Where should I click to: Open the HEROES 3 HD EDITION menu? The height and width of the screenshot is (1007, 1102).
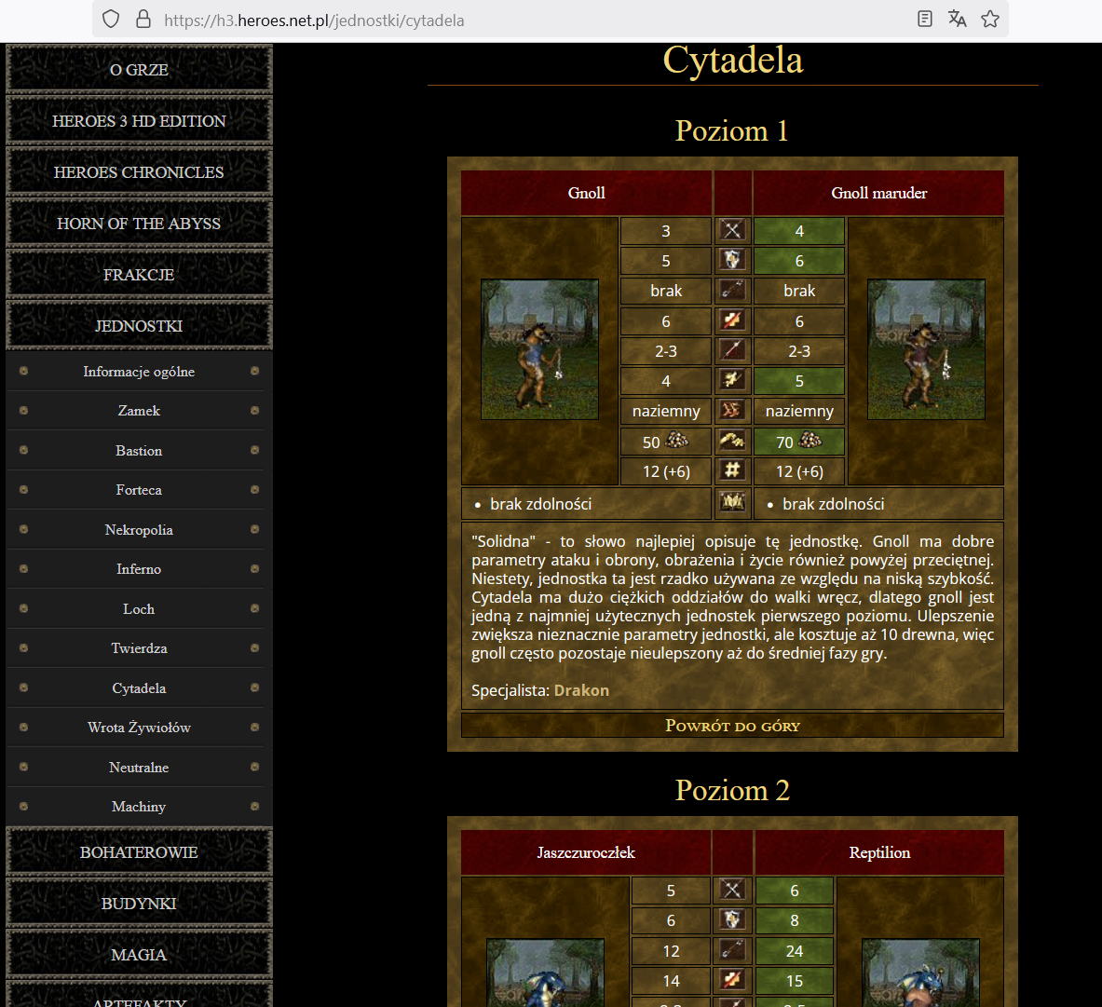139,121
